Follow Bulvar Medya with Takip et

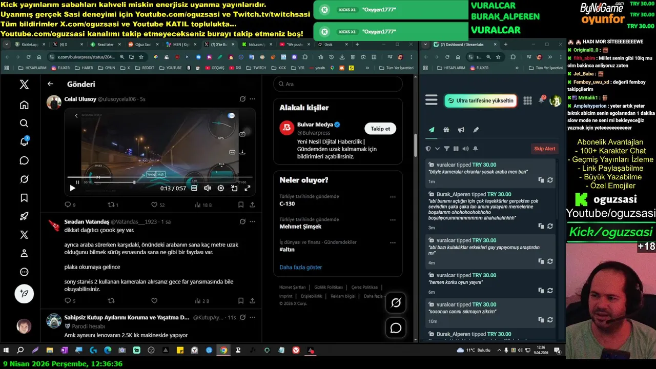click(x=380, y=129)
